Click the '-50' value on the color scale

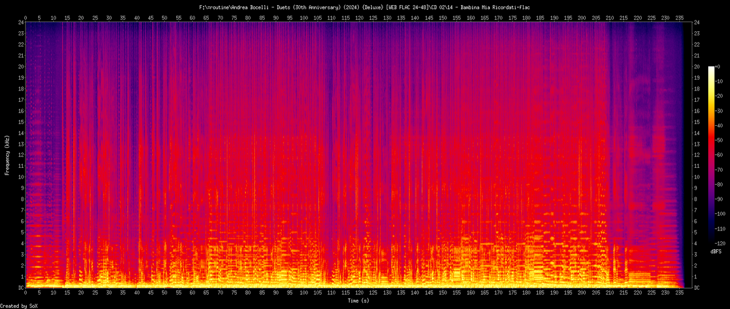pos(720,140)
